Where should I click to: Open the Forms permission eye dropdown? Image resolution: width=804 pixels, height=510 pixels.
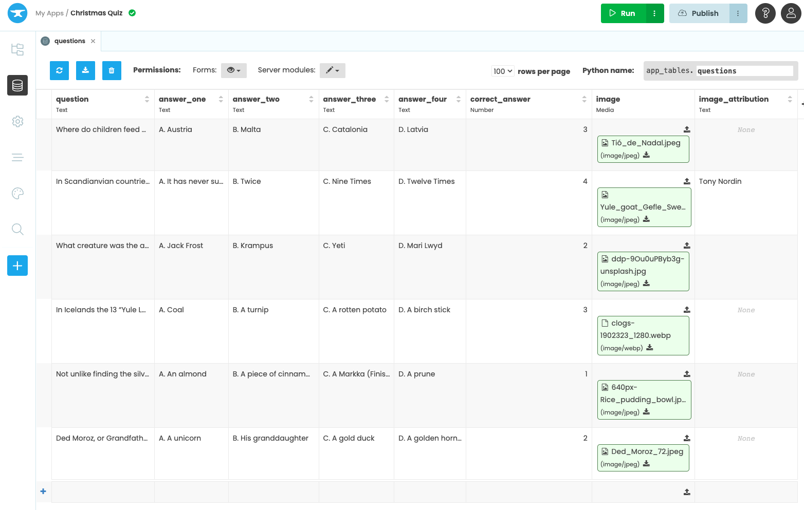point(234,70)
